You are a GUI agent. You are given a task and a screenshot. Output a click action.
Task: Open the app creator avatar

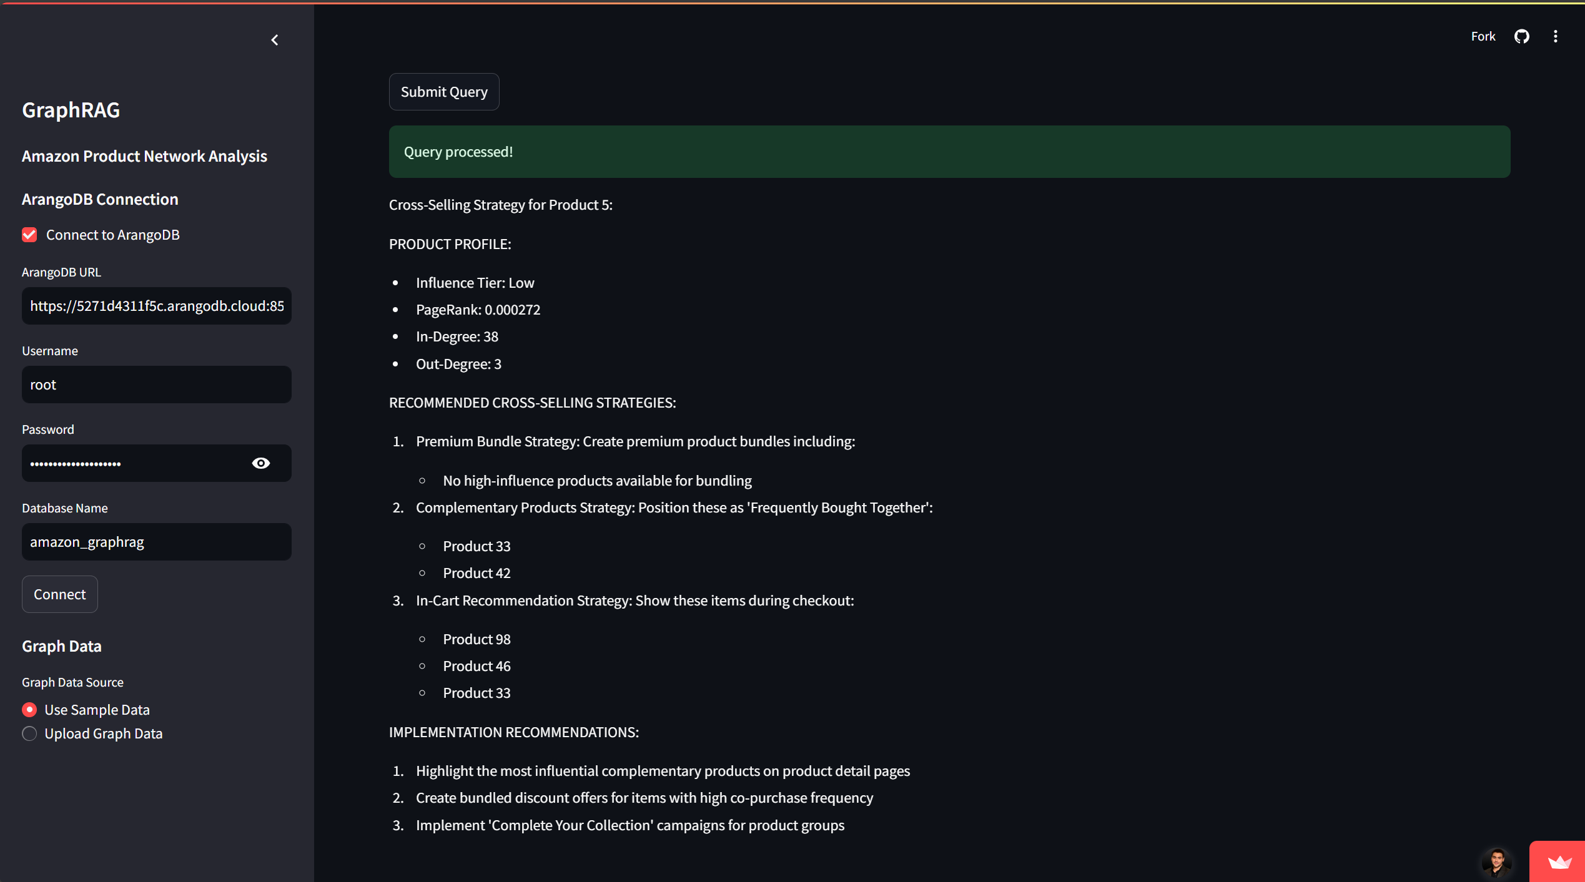click(x=1497, y=862)
